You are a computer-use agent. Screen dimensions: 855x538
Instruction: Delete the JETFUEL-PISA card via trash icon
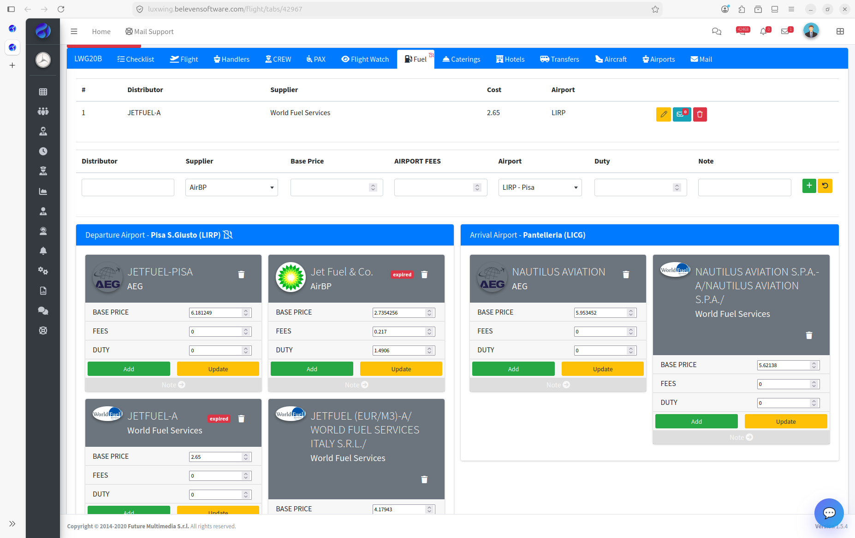pyautogui.click(x=241, y=275)
